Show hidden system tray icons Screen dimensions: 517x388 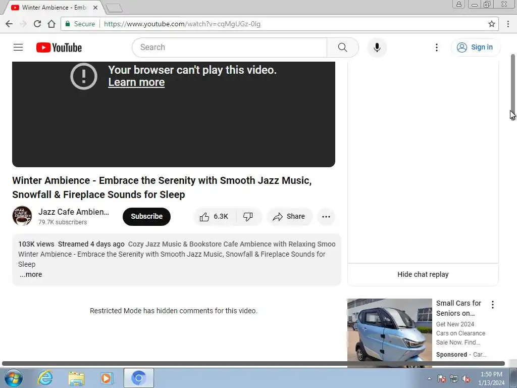(429, 378)
